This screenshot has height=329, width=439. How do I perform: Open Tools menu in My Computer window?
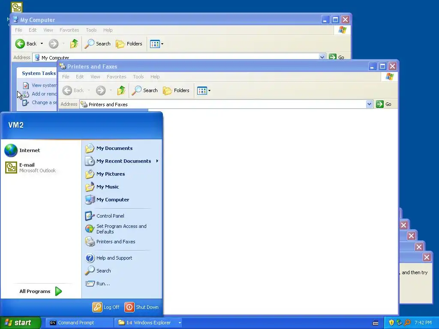[91, 30]
